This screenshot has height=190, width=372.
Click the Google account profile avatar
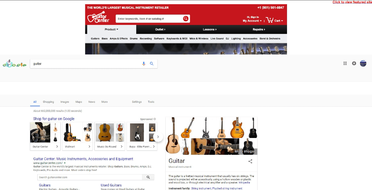(363, 63)
